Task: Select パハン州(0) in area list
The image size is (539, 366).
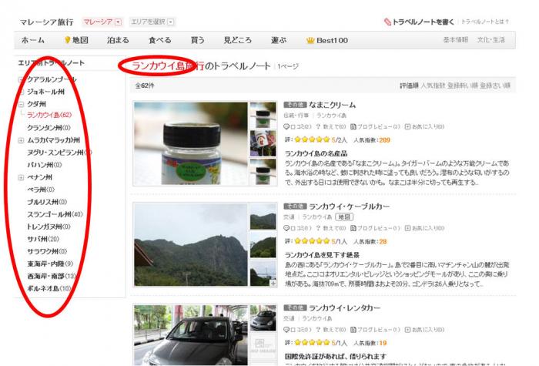Action: (45, 165)
